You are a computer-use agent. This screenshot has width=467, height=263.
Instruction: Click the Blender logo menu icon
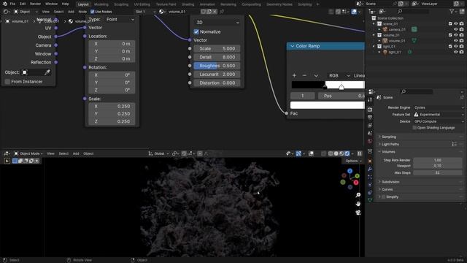(x=4, y=4)
